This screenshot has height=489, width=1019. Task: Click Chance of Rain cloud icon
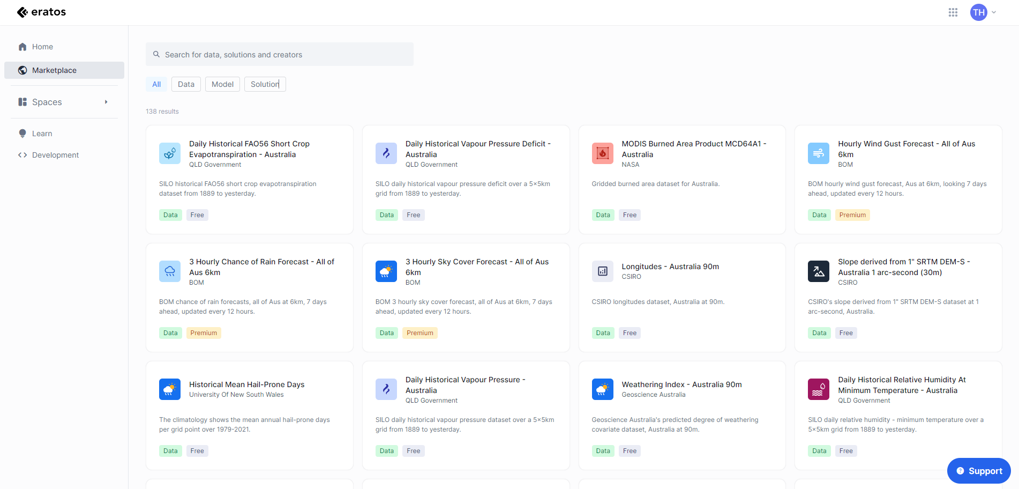pos(170,271)
